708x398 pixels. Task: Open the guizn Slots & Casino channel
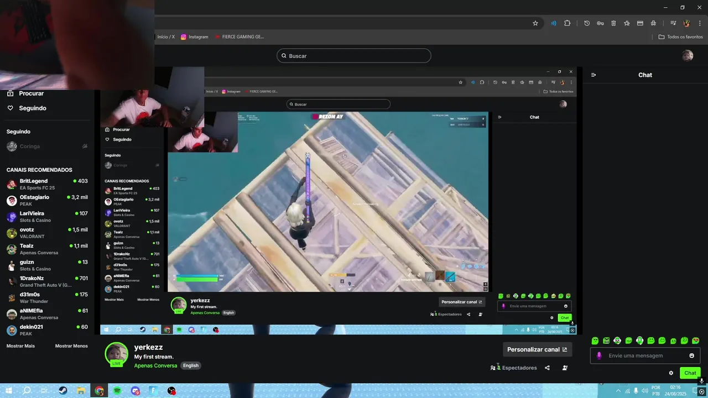47,265
